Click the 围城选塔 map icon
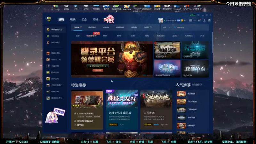This screenshot has height=144, width=256. (x=48, y=72)
